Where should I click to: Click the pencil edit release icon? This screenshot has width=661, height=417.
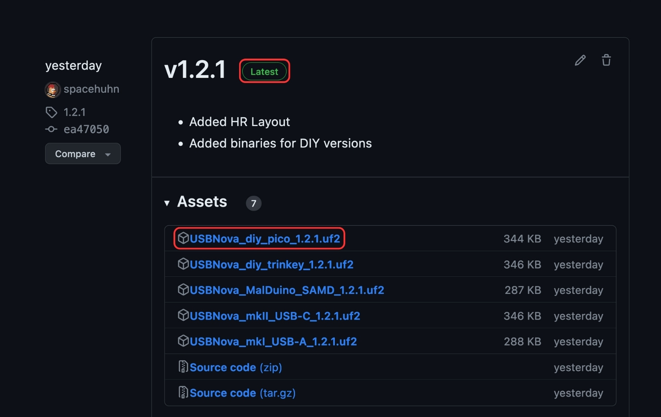580,60
